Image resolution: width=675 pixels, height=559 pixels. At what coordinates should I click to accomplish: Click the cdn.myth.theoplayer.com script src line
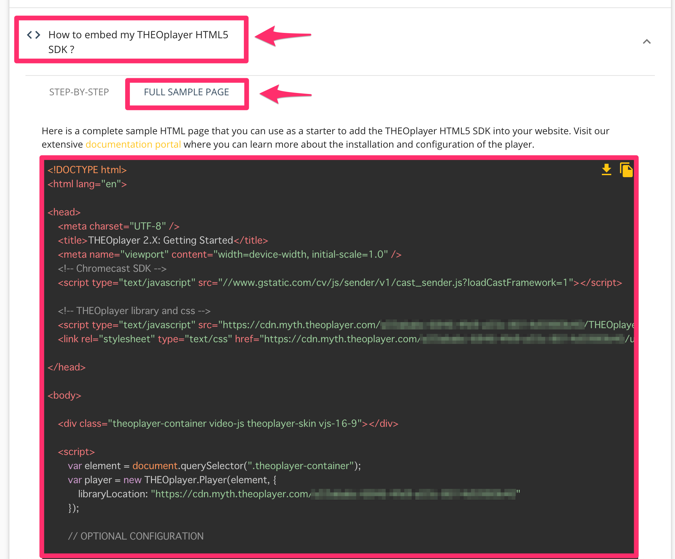[346, 325]
